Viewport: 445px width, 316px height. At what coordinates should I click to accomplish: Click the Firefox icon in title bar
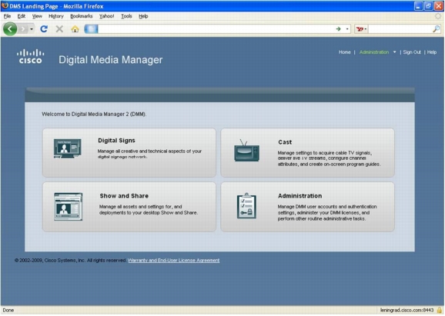5,5
